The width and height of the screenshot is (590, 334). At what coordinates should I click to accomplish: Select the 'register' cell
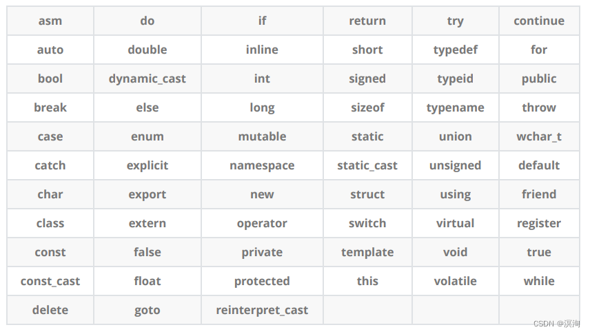pyautogui.click(x=539, y=223)
